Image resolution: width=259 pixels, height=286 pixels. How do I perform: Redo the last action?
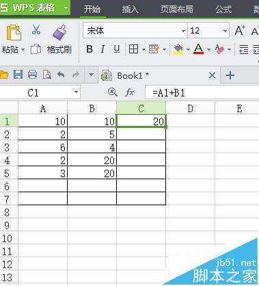76,75
